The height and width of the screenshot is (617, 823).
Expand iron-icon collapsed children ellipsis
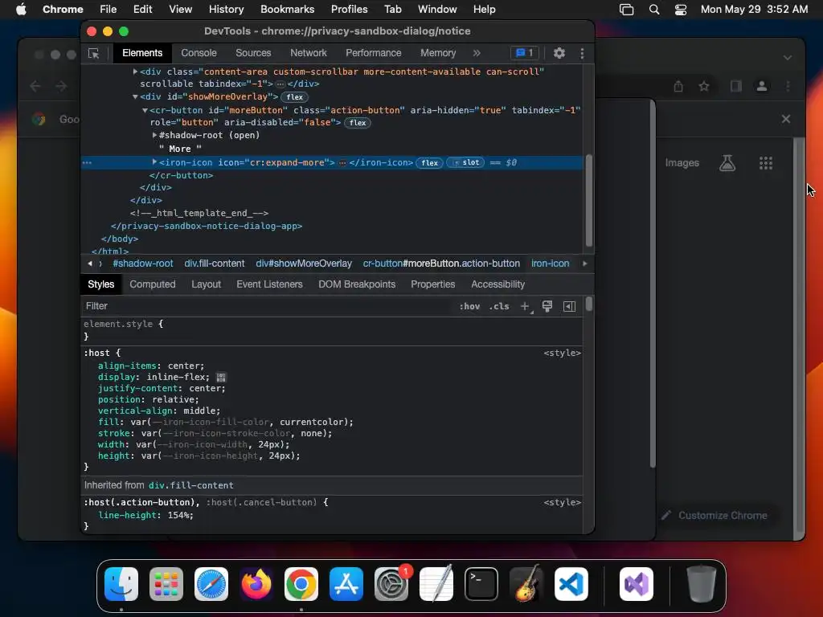342,162
